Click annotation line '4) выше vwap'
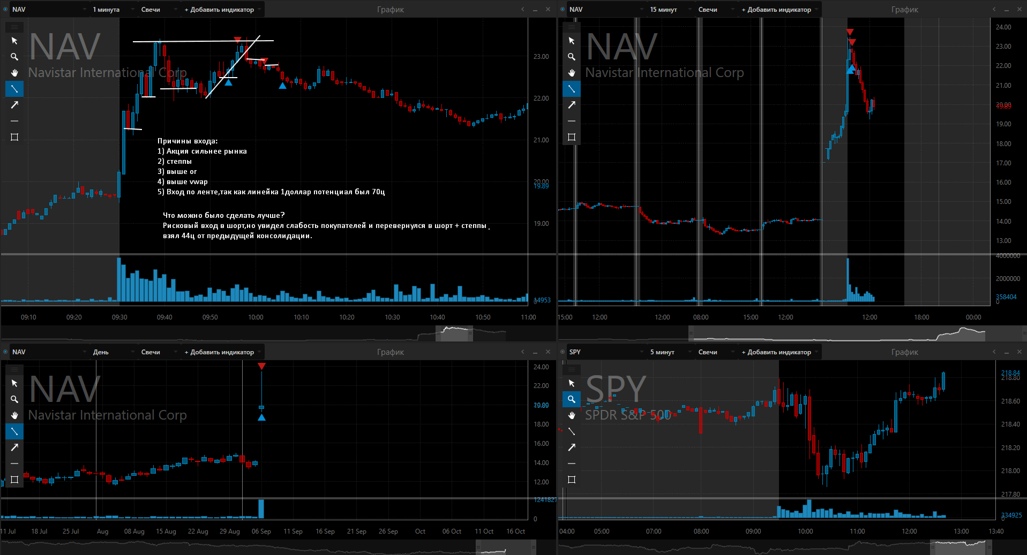 (183, 182)
